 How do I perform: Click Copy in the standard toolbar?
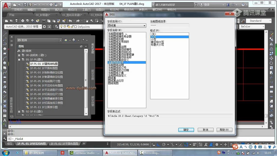click(49, 21)
